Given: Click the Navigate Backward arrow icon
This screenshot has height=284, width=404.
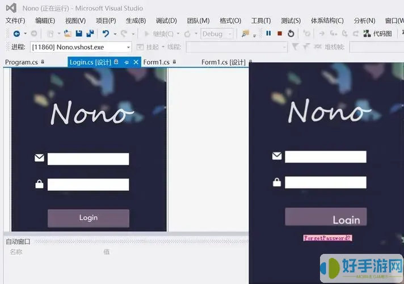Looking at the screenshot, I should pos(17,34).
